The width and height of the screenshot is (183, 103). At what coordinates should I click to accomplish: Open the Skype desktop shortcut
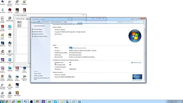(x=10, y=27)
